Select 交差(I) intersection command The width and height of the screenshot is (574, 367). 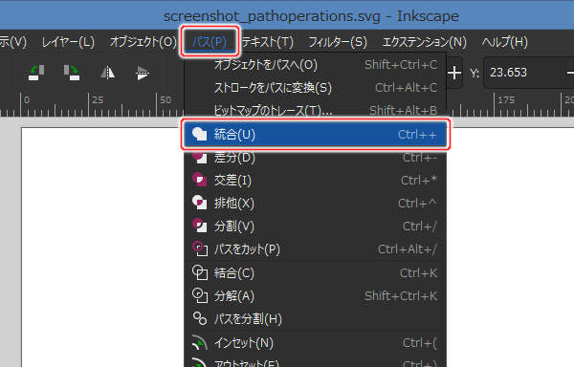pyautogui.click(x=315, y=181)
